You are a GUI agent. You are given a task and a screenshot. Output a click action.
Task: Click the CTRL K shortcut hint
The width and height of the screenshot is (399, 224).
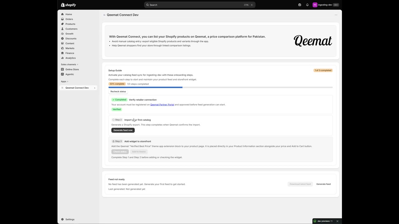coord(248,5)
